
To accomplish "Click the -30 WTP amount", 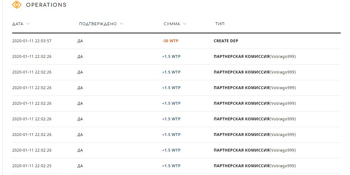I will [x=170, y=41].
